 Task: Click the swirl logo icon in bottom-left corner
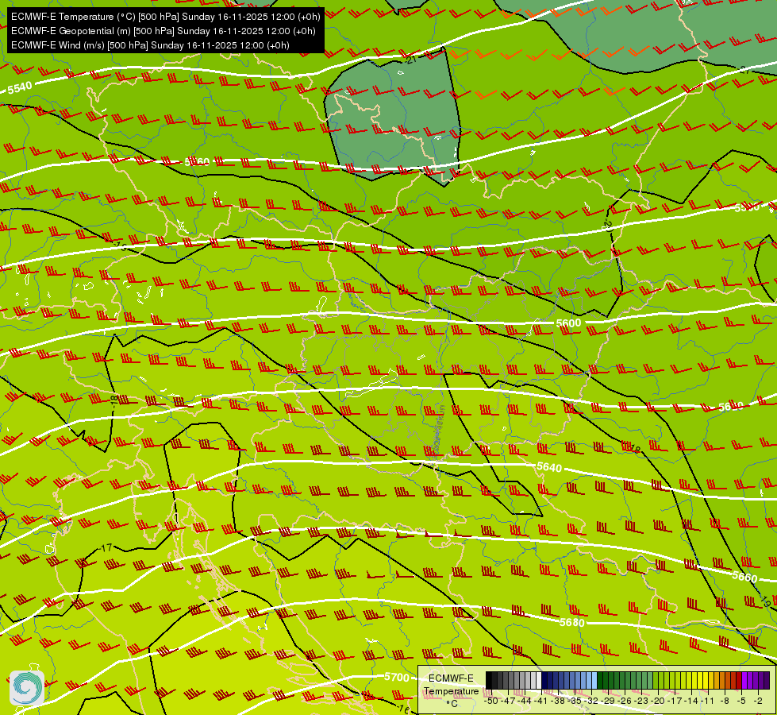[27, 688]
